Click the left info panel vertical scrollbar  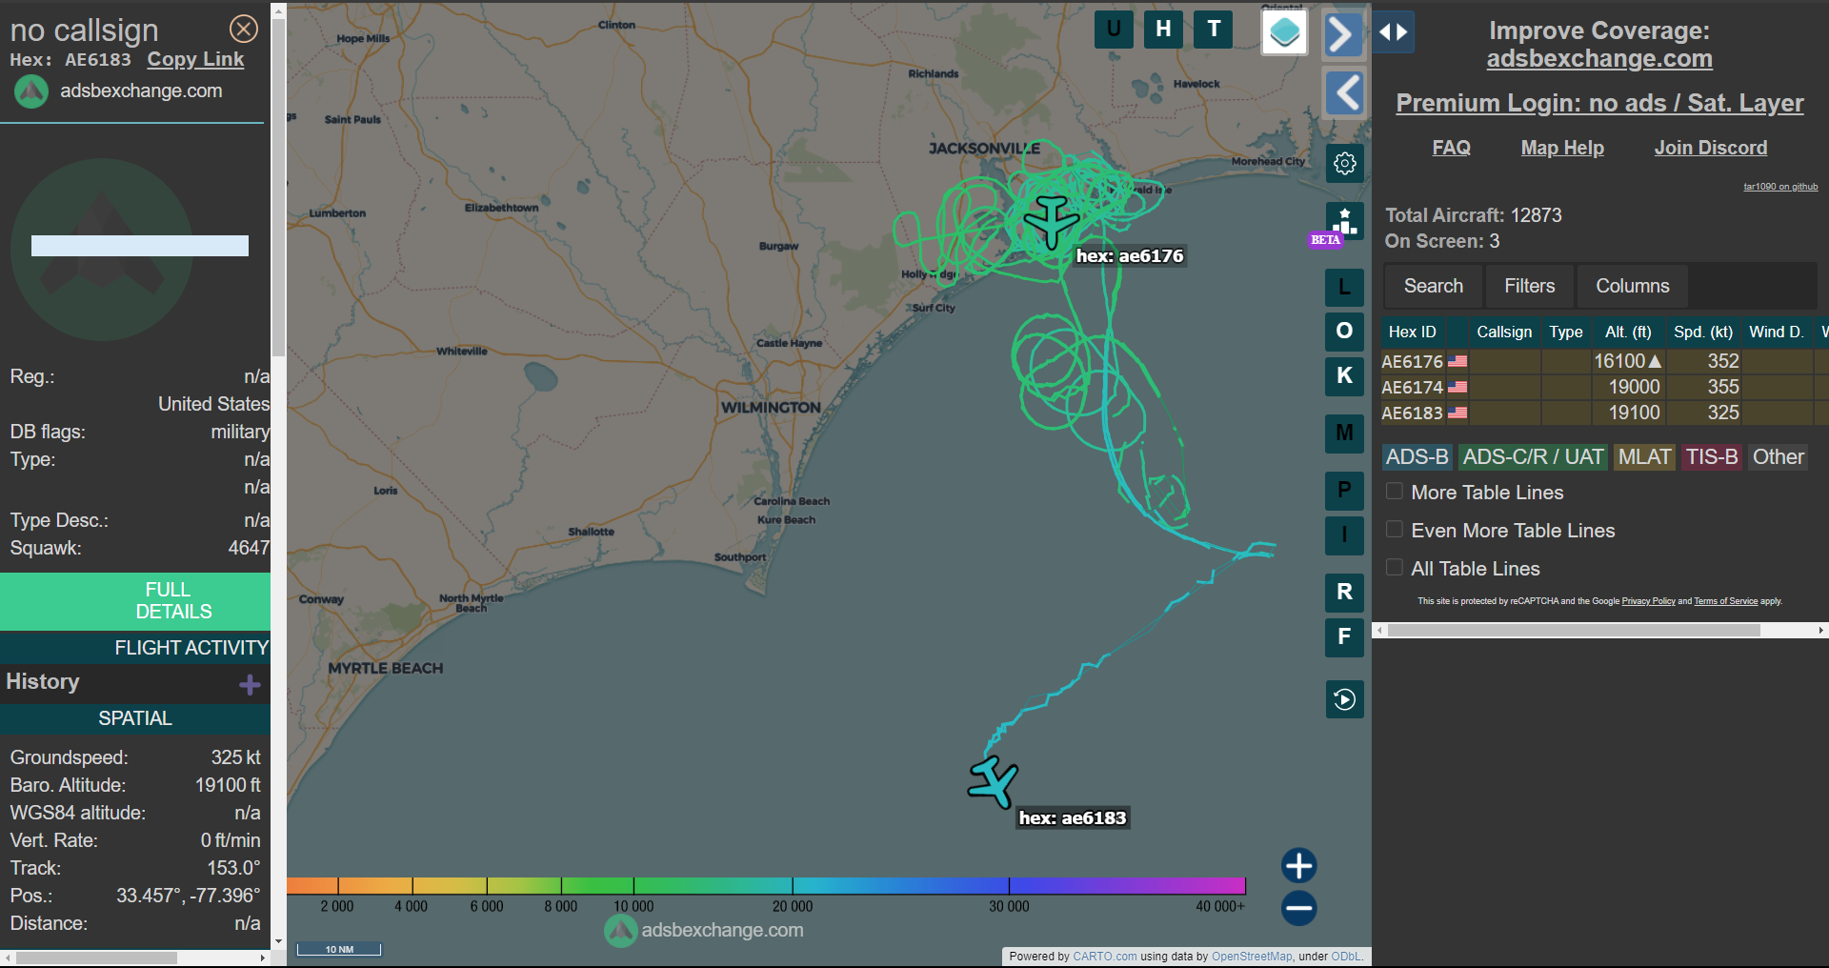tap(278, 186)
